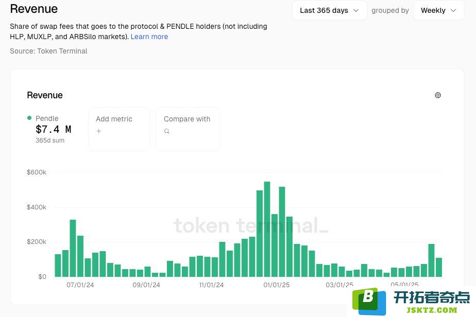Click the 365d sum label
476x317 pixels.
[x=50, y=140]
